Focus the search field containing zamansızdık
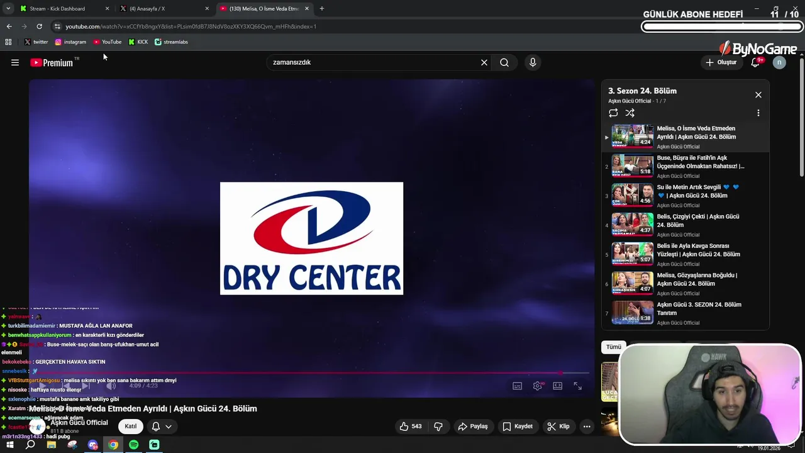805x453 pixels. [x=371, y=62]
